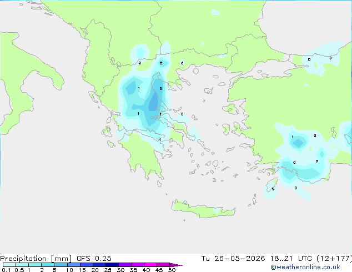Screen dimensions: 352x272
Task: Select the 5–10 mm legend color swatch
Action: point(61,265)
